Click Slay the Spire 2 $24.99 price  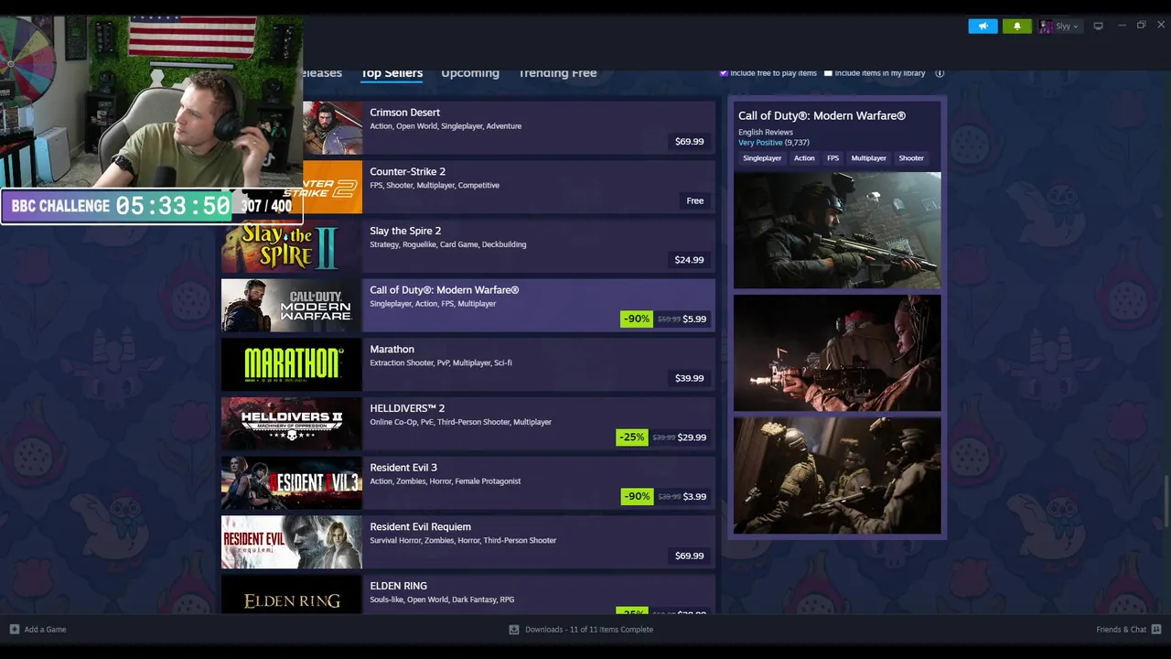point(689,260)
